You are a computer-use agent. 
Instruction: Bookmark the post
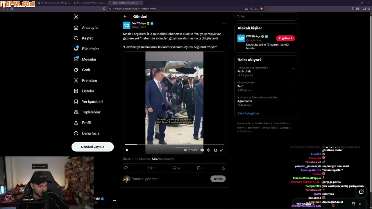point(199,168)
